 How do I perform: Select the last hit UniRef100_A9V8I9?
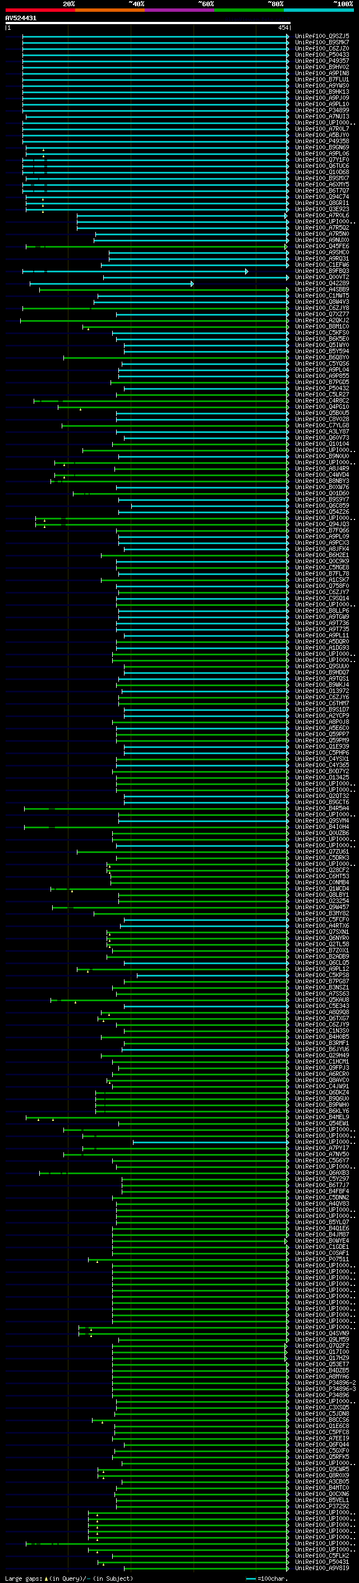(321, 1568)
